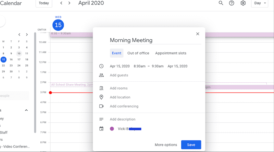Image resolution: width=274 pixels, height=152 pixels.
Task: Click More options button
Action: pos(166,145)
